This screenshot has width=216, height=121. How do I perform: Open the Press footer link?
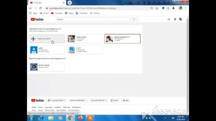40,107
